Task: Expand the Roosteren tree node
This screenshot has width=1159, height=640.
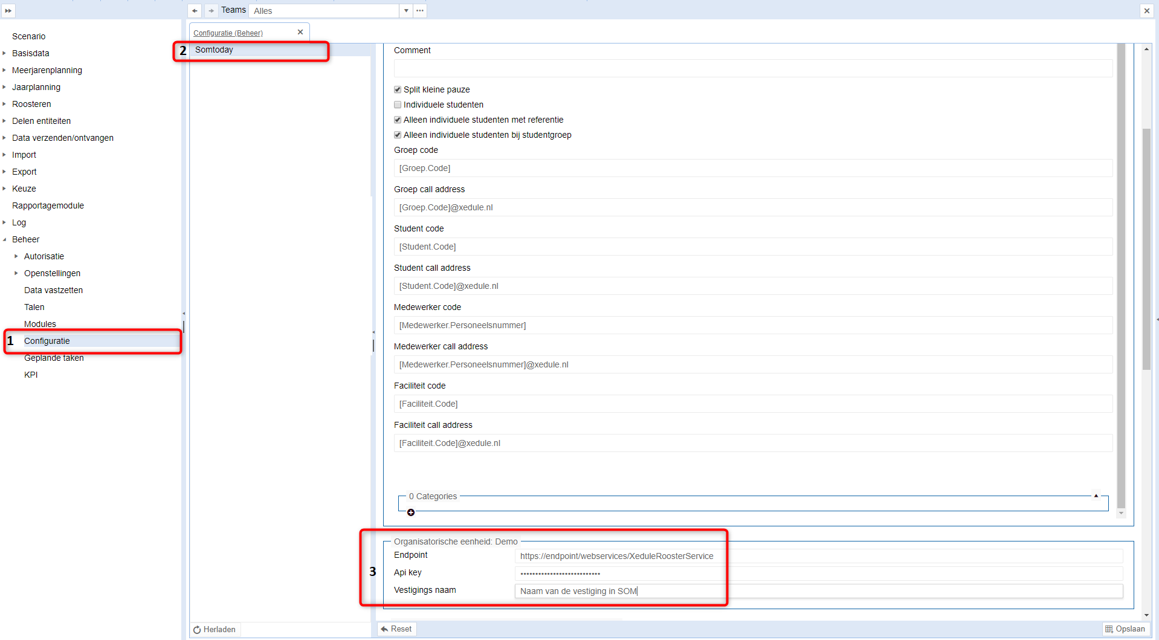Action: (4, 104)
